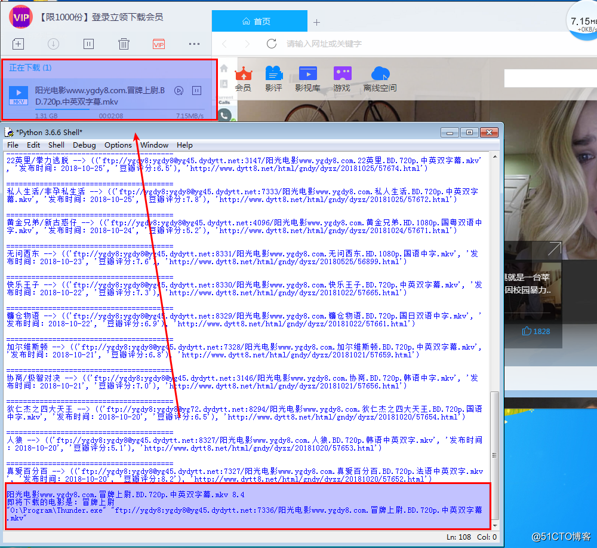Add a new download task in Thunder
Image resolution: width=597 pixels, height=548 pixels.
click(x=18, y=44)
